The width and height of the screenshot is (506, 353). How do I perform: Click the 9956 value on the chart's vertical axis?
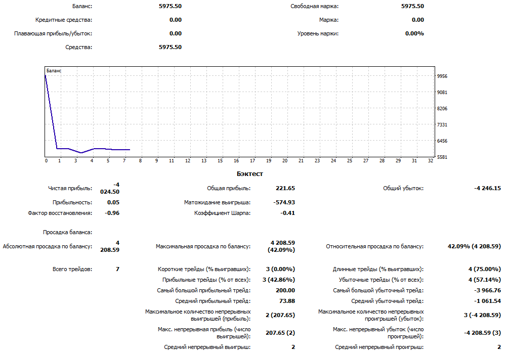click(441, 76)
